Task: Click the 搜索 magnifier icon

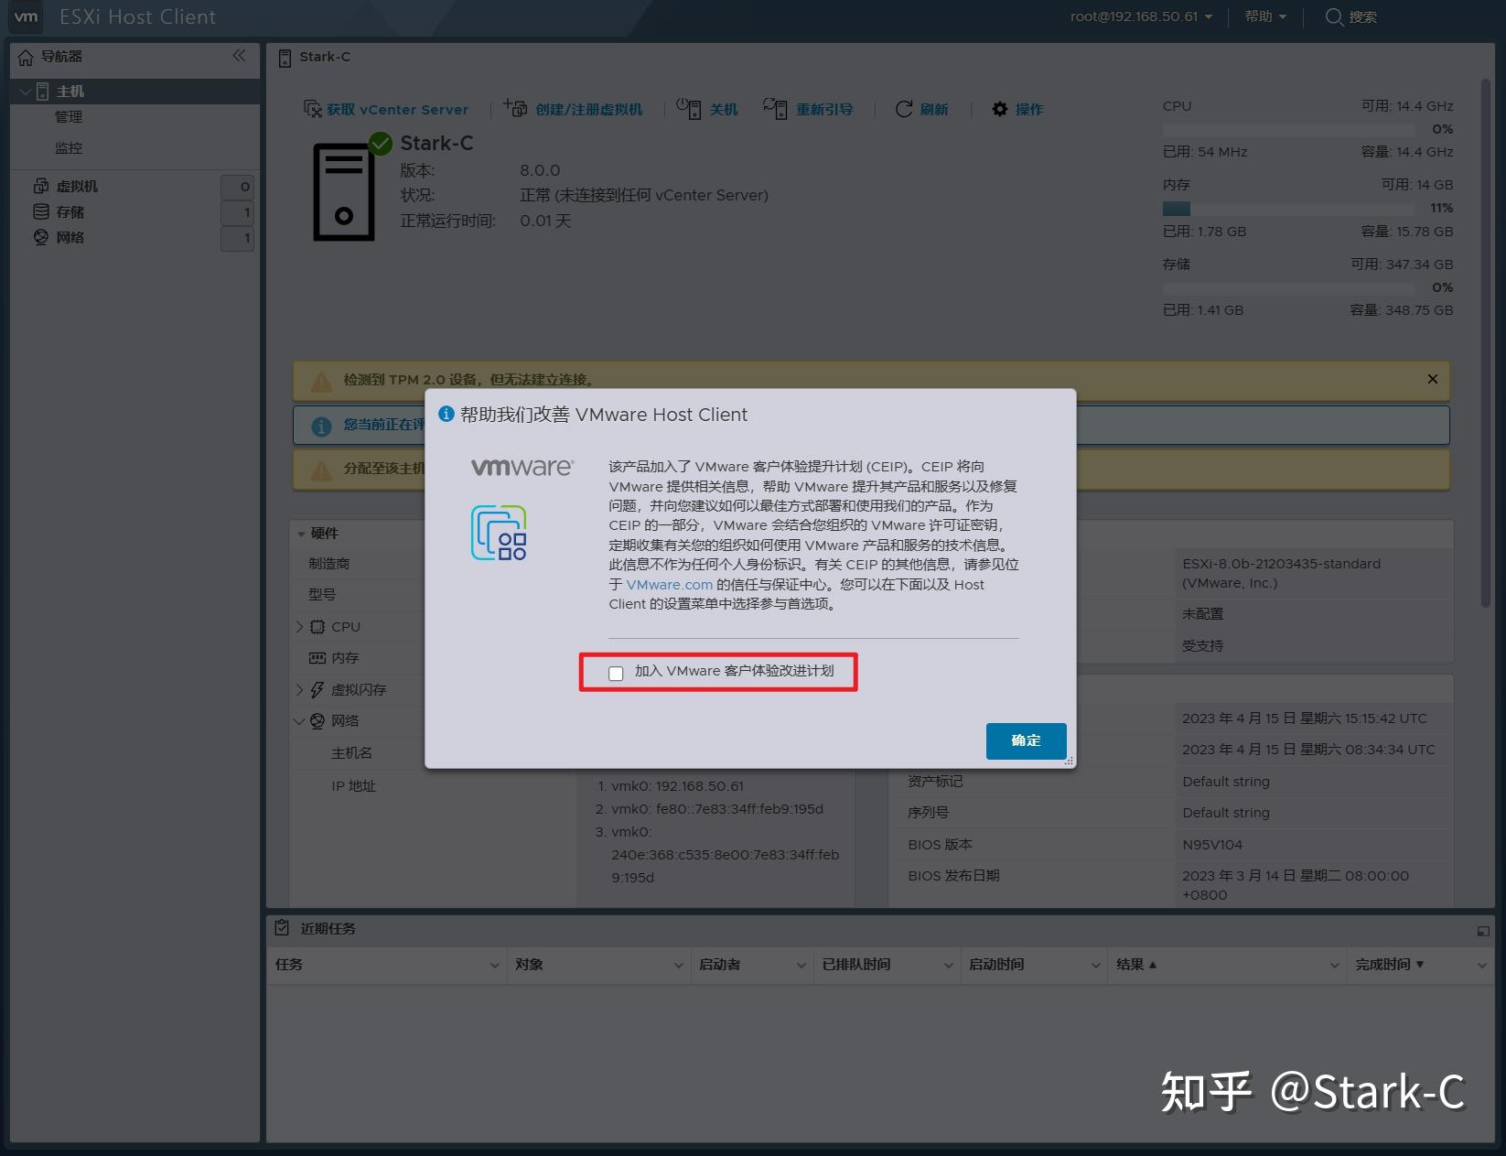Action: [1333, 16]
